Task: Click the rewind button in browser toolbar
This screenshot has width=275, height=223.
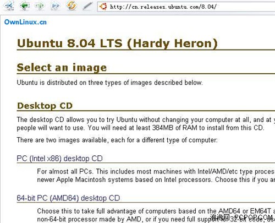Action: 9,6
